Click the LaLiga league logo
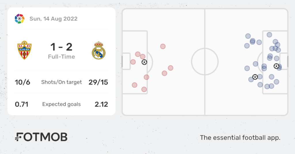This screenshot has width=295, height=154. [x=20, y=19]
